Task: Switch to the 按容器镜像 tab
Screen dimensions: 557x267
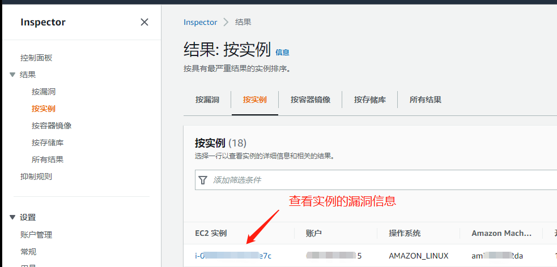Action: tap(311, 100)
